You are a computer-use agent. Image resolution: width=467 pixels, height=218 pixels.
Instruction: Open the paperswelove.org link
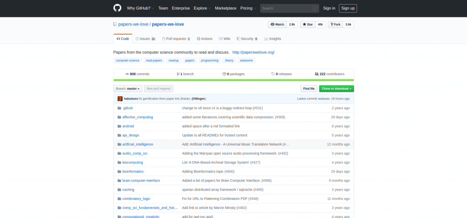pos(254,52)
